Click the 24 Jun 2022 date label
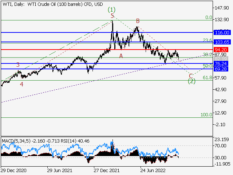 153,171
